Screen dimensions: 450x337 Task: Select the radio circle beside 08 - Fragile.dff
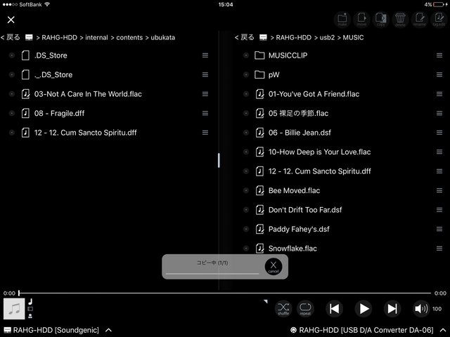pos(12,113)
